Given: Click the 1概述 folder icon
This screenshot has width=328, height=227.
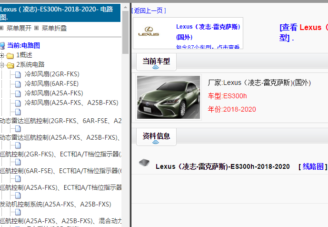Looking at the screenshot, I should tap(10, 55).
